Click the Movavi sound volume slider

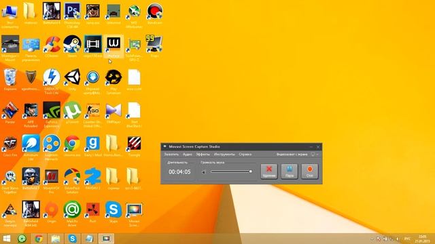[x=231, y=171]
